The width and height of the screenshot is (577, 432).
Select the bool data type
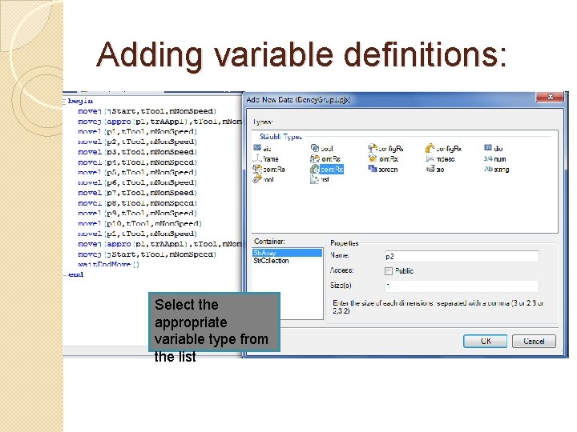[x=322, y=149]
